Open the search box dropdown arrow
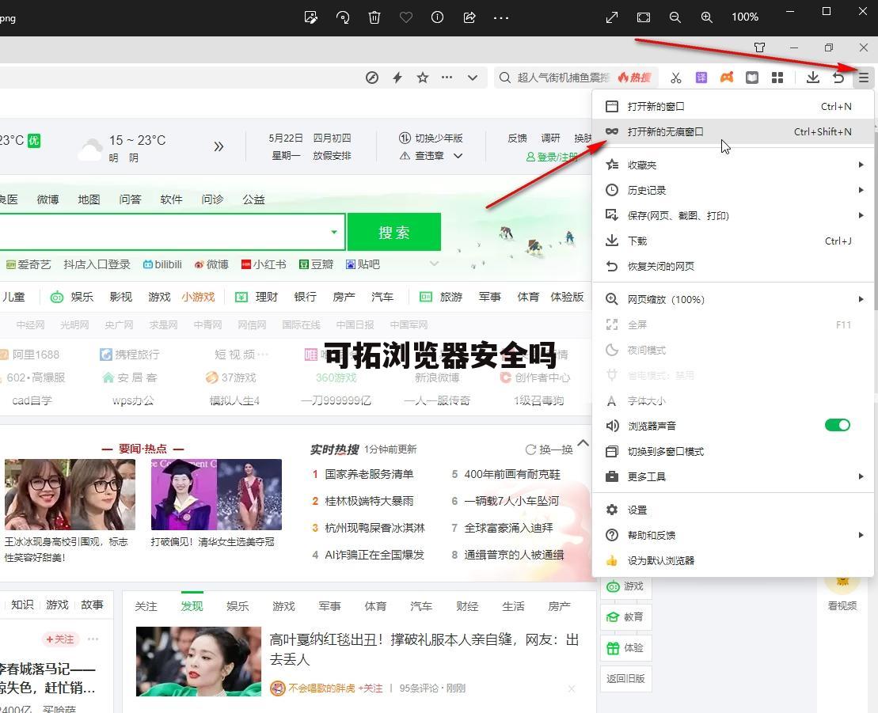 point(334,232)
